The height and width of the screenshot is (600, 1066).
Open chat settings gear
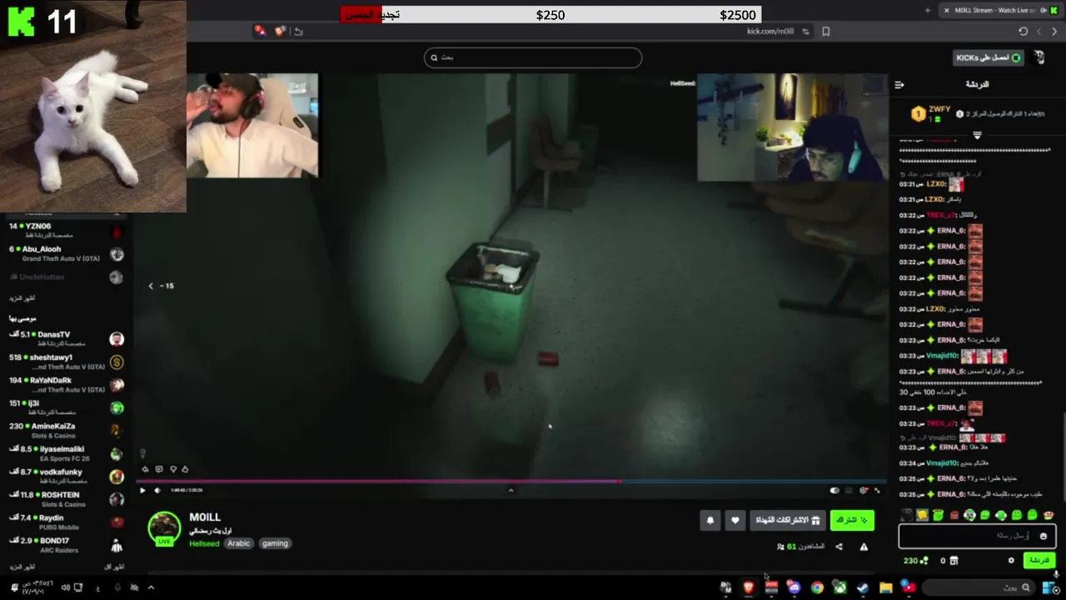[x=1011, y=561]
